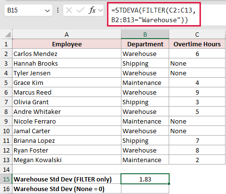Click Hannah Brooks's None overtime cell
The image size is (226, 194).
tap(197, 63)
